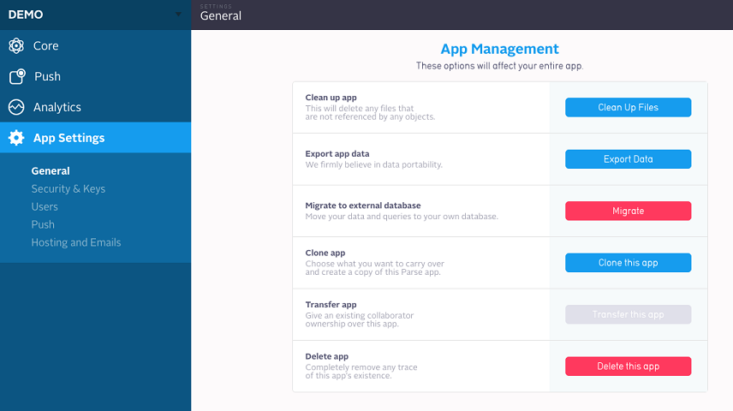Click the Clean Up Files button
Viewport: 733px width, 411px height.
pos(628,108)
